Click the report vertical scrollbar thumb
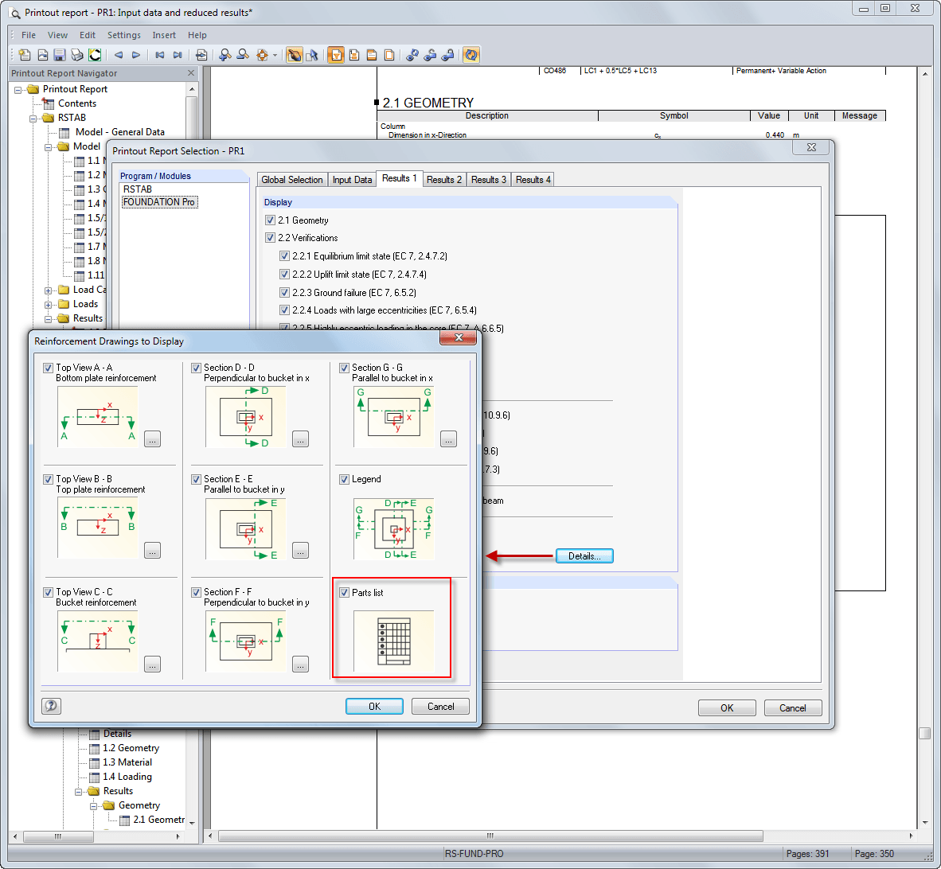The image size is (941, 869). (925, 734)
